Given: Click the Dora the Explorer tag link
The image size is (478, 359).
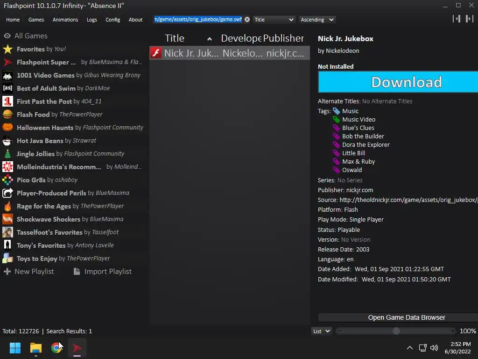Looking at the screenshot, I should point(366,145).
